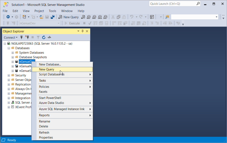Open the Tasks submenu

[62, 81]
